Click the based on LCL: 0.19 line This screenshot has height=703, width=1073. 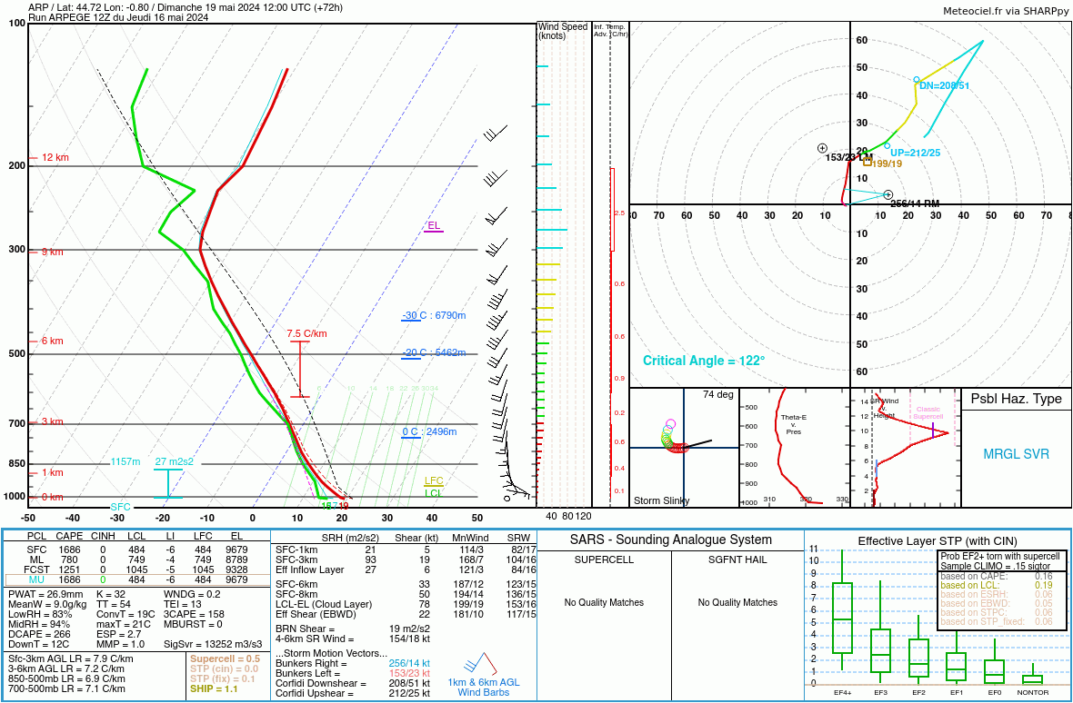(997, 586)
